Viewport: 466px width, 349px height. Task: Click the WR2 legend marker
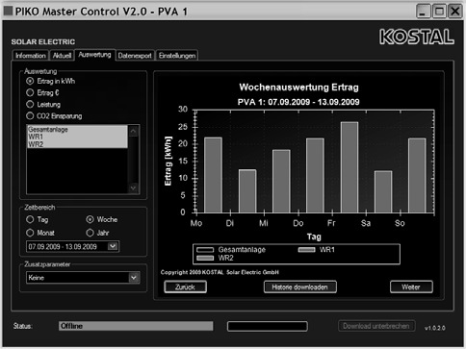pyautogui.click(x=205, y=258)
